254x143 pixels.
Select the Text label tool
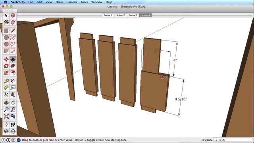click(13, 88)
